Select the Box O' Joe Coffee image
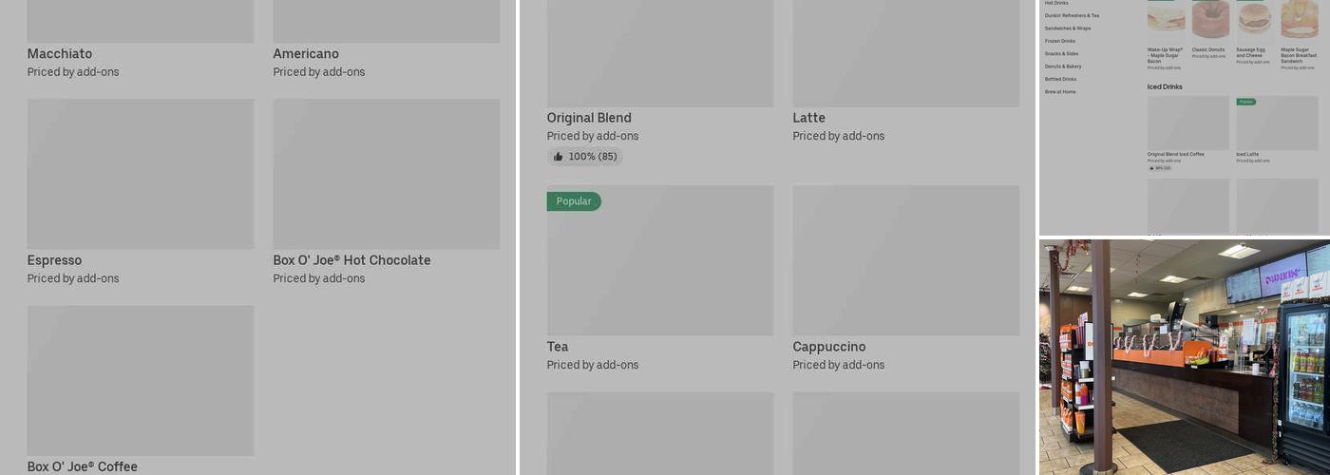Screen dimensions: 1330x475 point(141,380)
